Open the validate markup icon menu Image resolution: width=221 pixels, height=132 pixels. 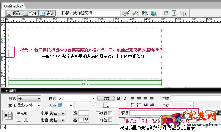pos(126,13)
